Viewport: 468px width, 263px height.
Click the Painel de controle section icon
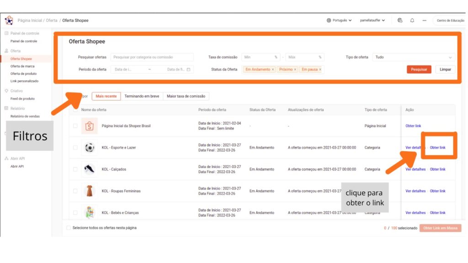pos(6,33)
